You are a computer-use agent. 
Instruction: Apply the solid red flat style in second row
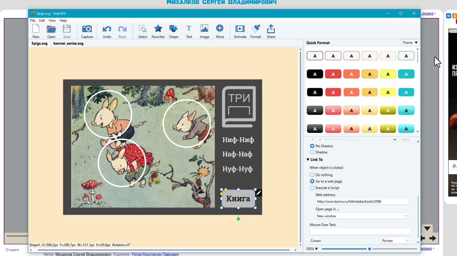333,74
